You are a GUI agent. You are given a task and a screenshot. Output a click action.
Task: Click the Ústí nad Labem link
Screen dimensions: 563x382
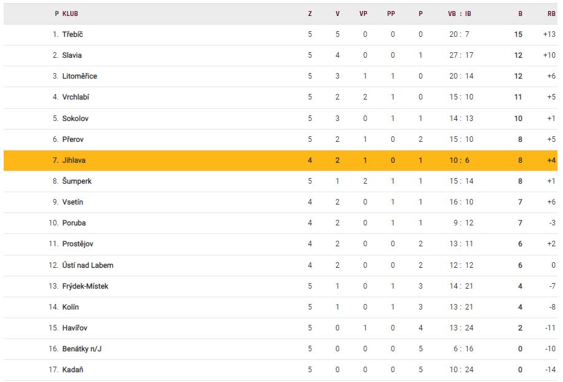click(x=88, y=265)
